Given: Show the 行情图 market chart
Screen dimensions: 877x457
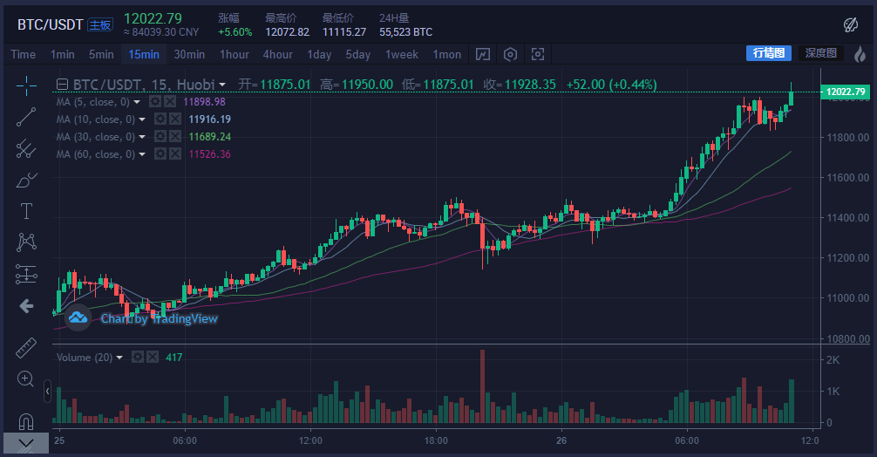Looking at the screenshot, I should pos(769,53).
